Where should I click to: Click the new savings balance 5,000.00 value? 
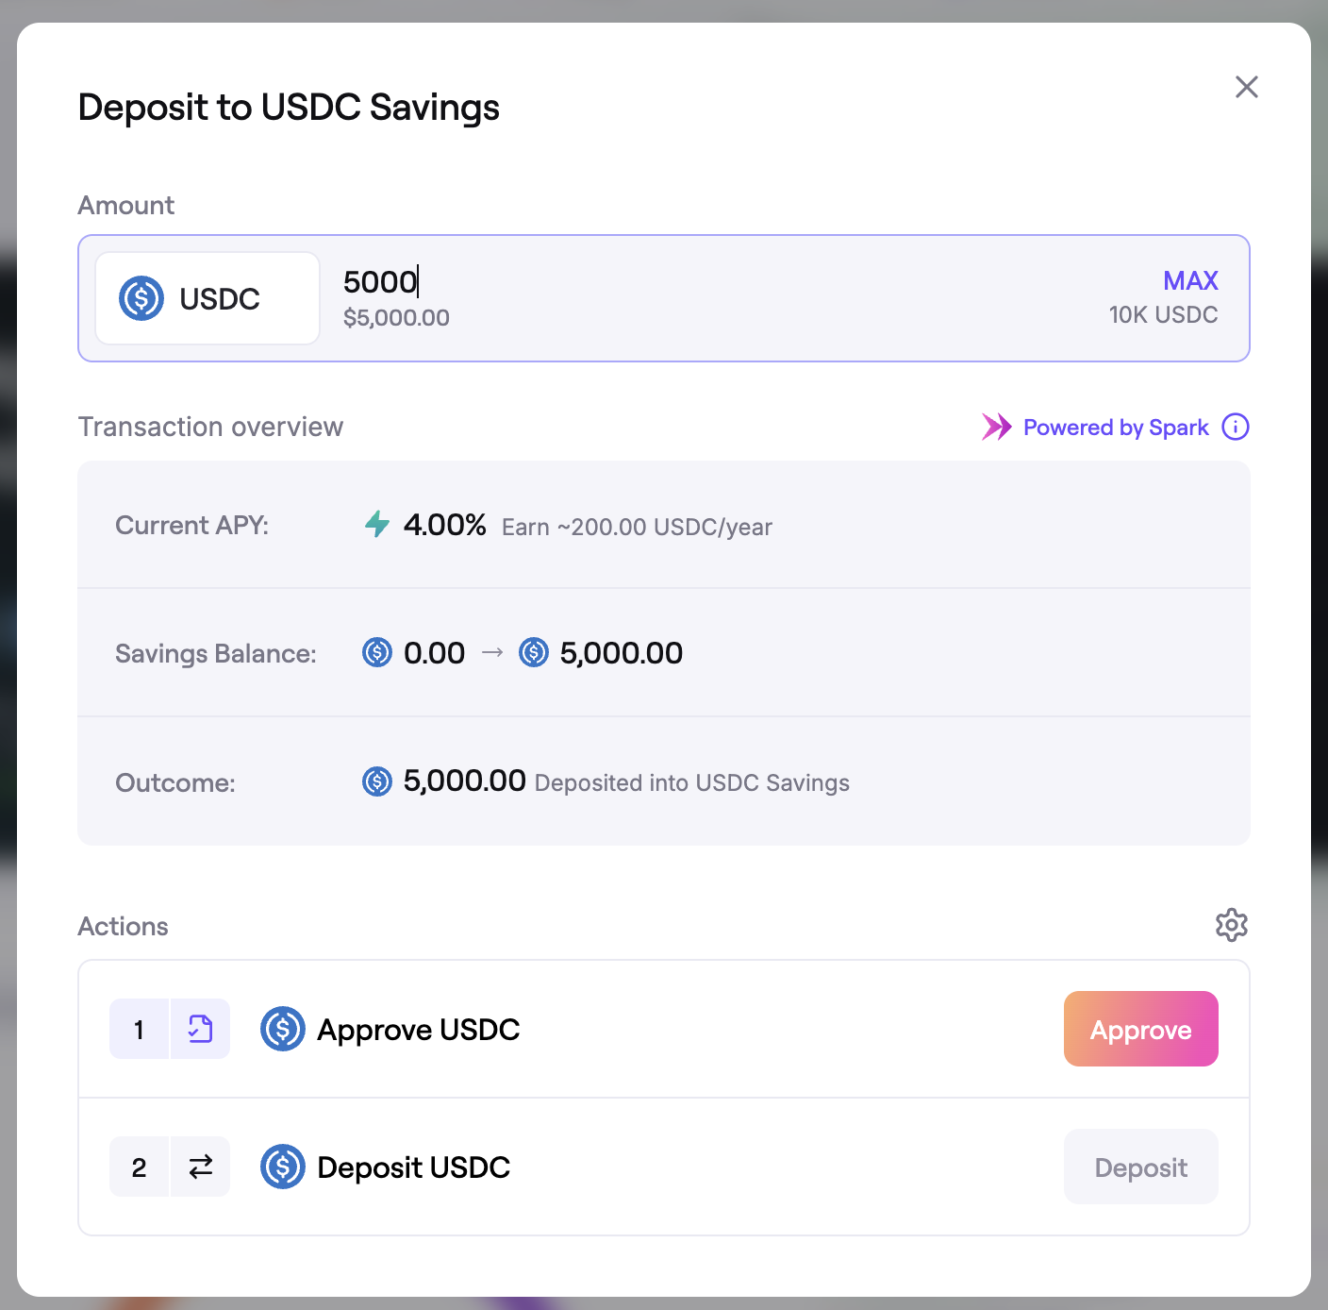coord(621,653)
